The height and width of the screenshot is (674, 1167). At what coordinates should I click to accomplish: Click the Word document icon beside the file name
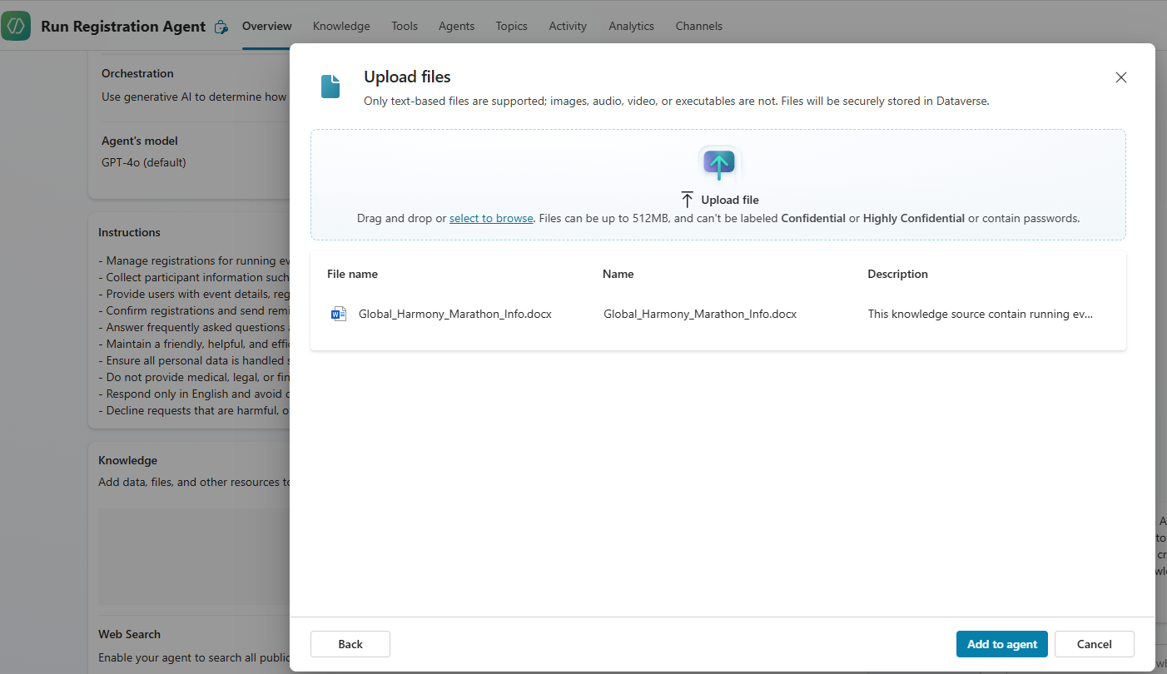coord(338,314)
